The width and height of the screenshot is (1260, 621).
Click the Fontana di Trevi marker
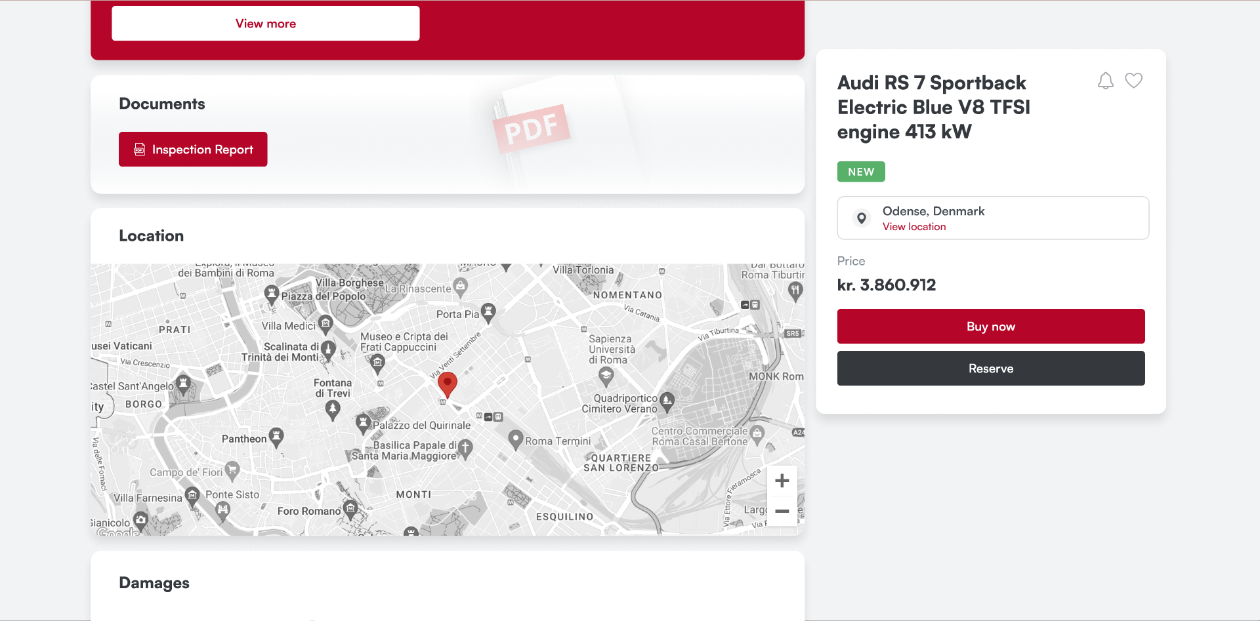tap(333, 410)
